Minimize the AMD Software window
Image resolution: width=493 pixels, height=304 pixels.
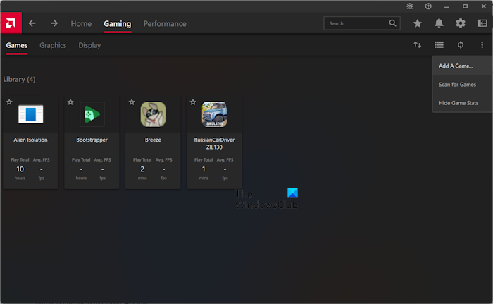[447, 6]
